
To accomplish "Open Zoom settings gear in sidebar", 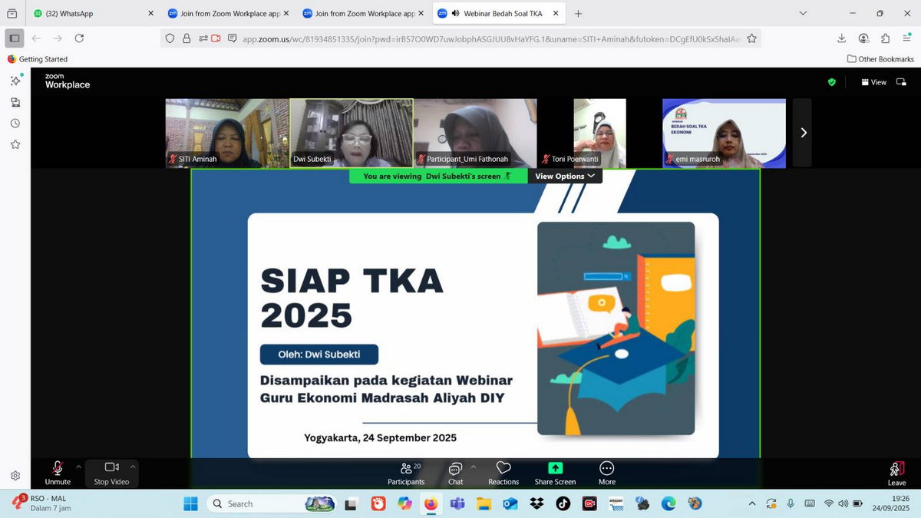I will [15, 476].
